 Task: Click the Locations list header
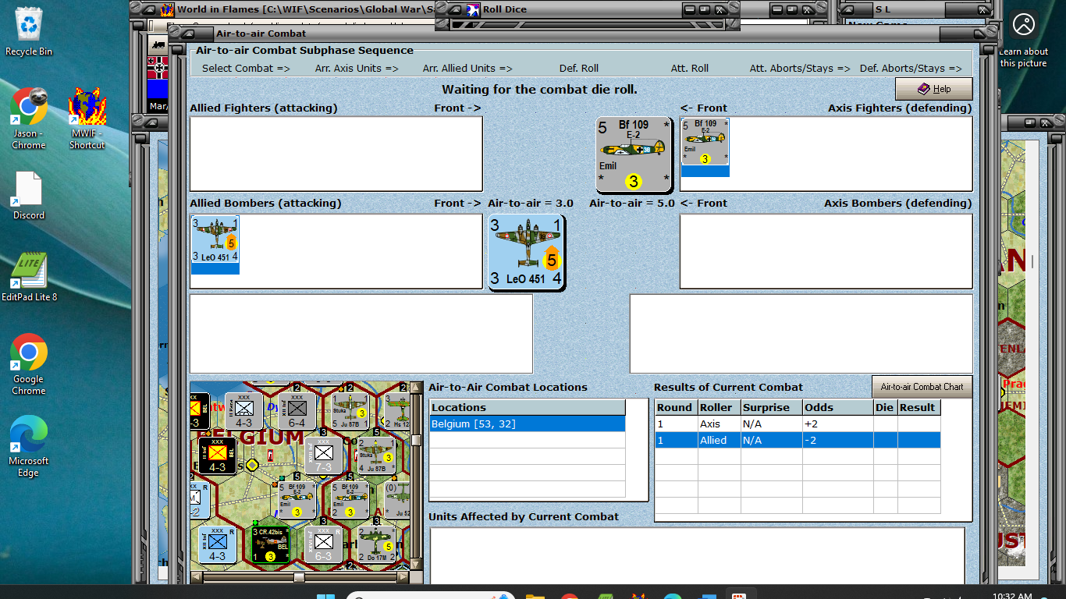[x=528, y=407]
